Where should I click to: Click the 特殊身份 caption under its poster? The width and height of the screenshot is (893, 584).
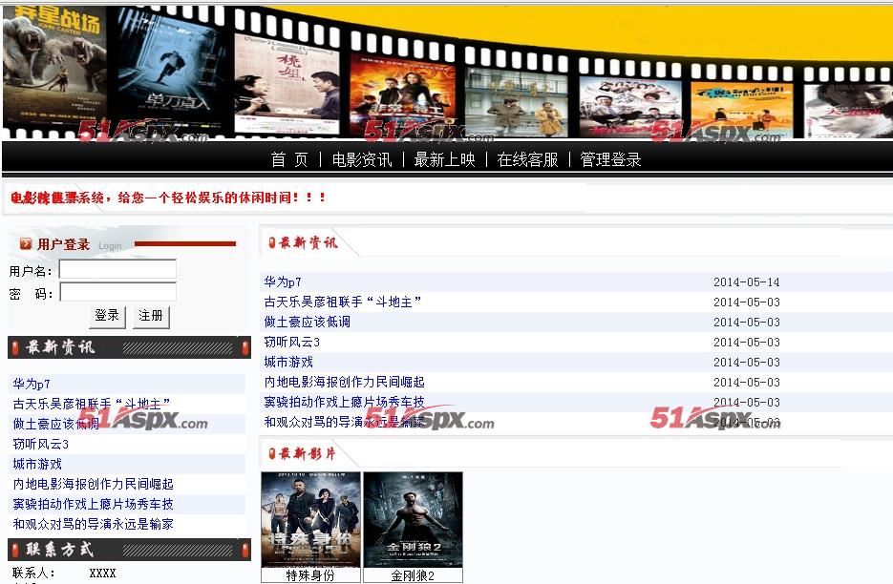(310, 575)
